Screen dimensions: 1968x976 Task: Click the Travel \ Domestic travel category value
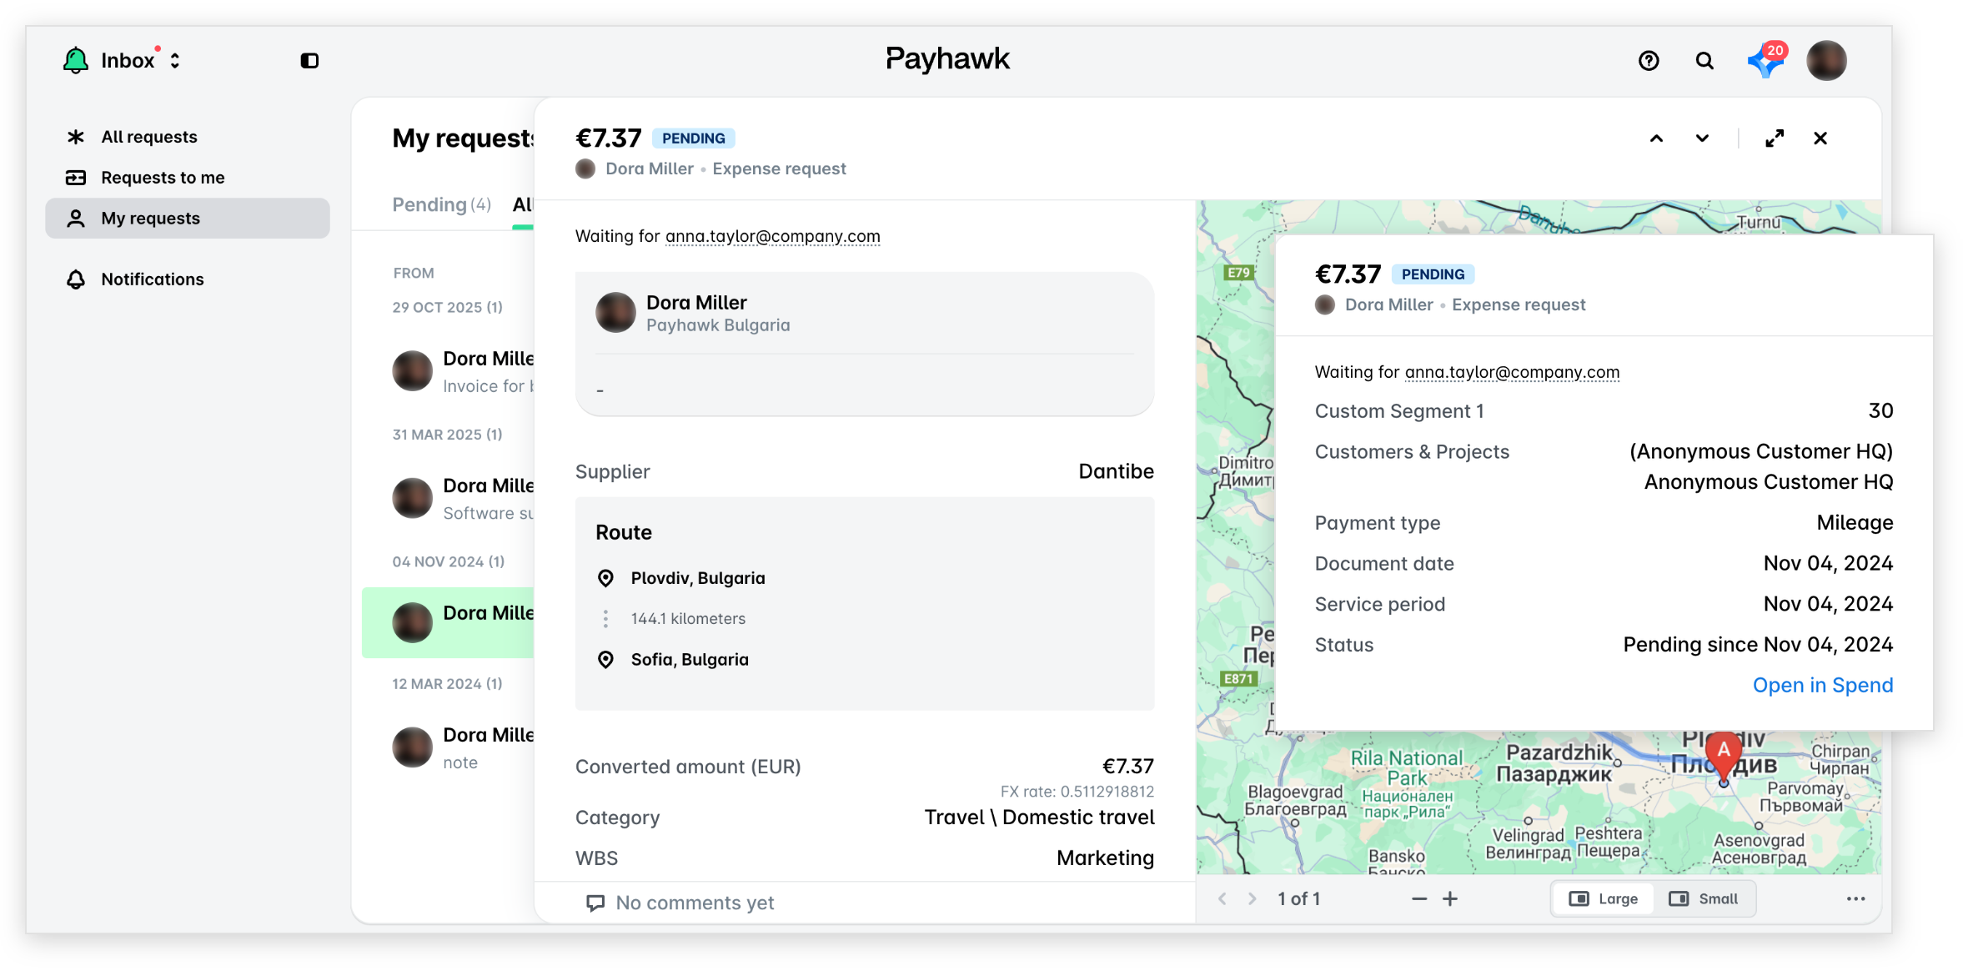tap(1039, 818)
